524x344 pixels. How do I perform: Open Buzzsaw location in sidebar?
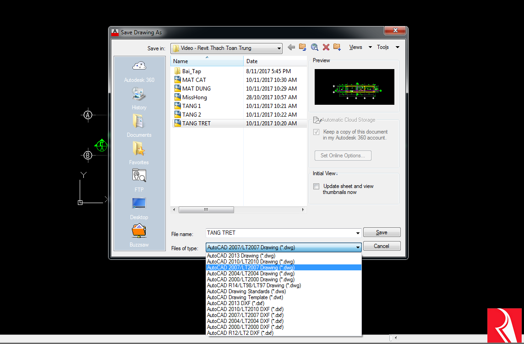pyautogui.click(x=139, y=236)
